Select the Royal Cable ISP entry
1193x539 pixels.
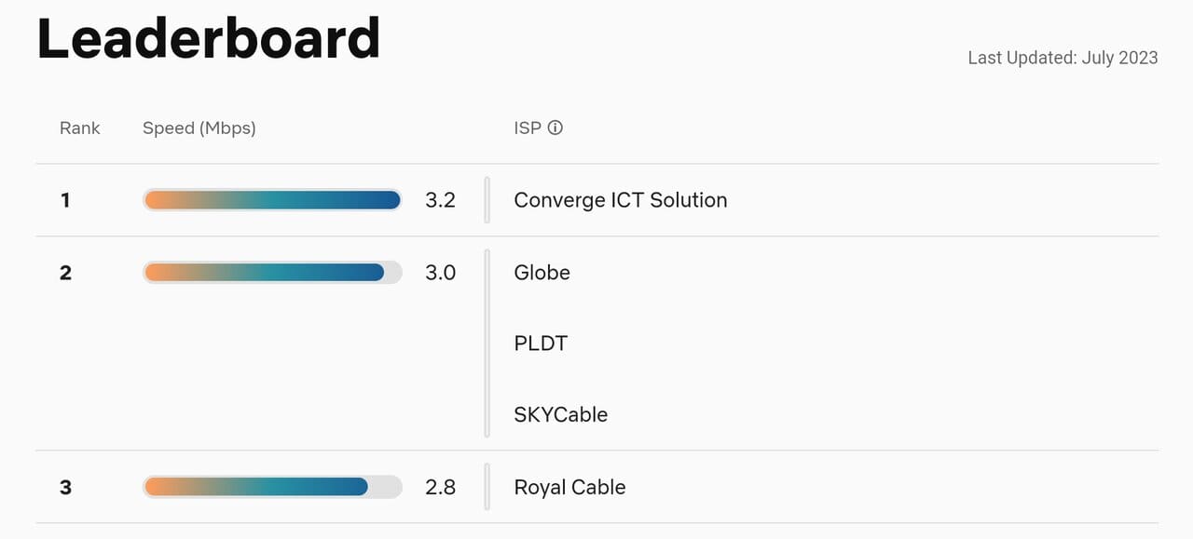click(569, 487)
